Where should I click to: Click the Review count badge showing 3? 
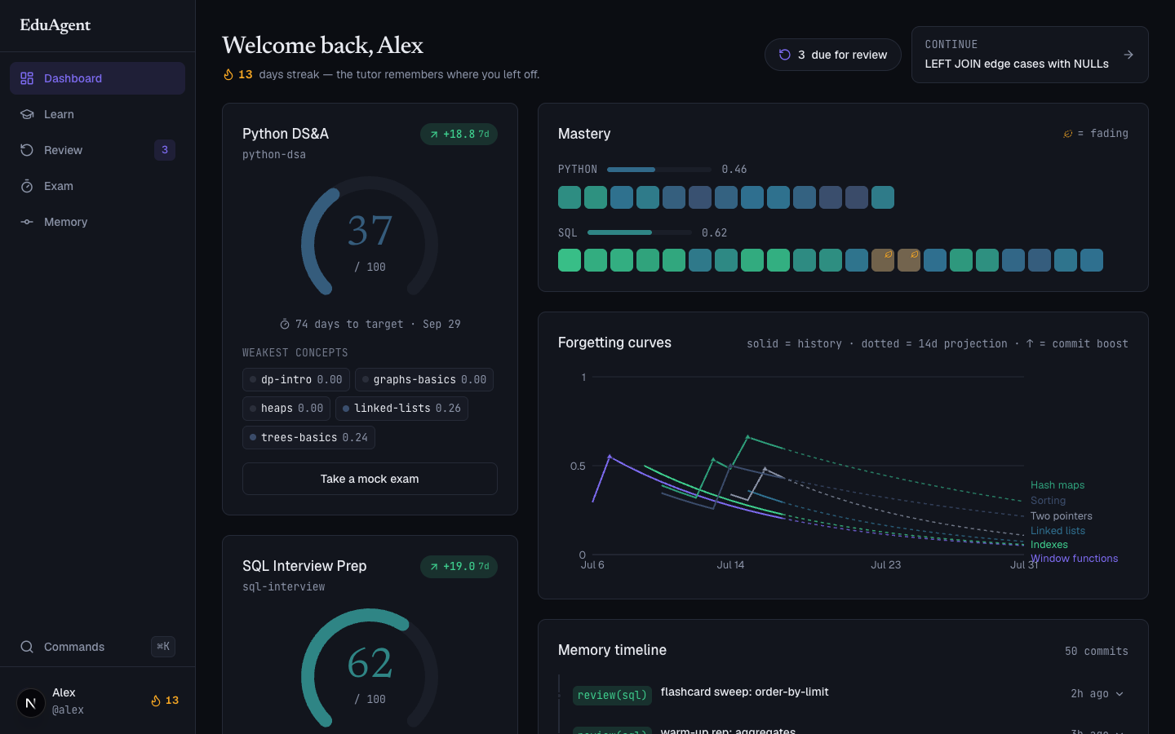tap(165, 150)
